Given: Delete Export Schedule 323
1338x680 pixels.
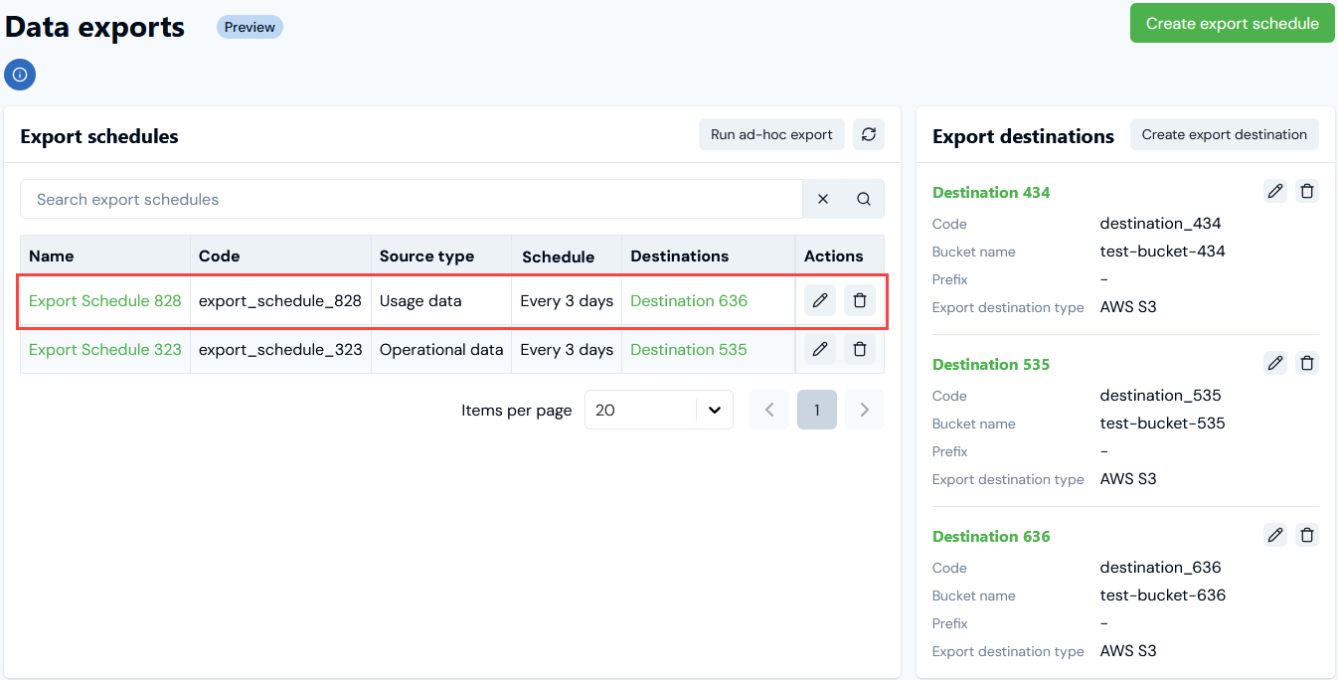Looking at the screenshot, I should (x=860, y=349).
